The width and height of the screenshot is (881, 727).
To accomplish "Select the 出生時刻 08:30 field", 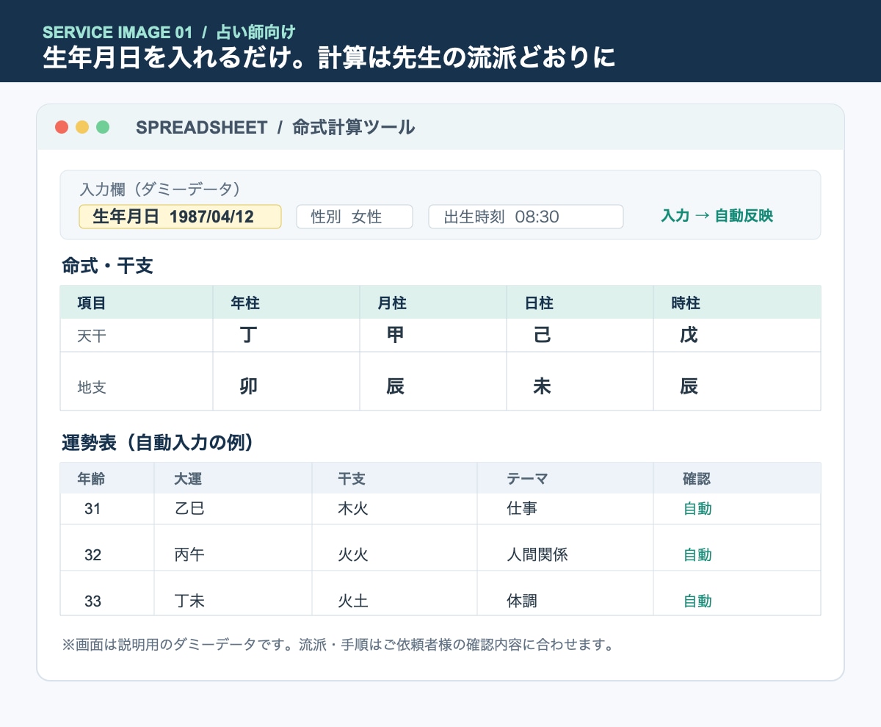I will pyautogui.click(x=526, y=217).
